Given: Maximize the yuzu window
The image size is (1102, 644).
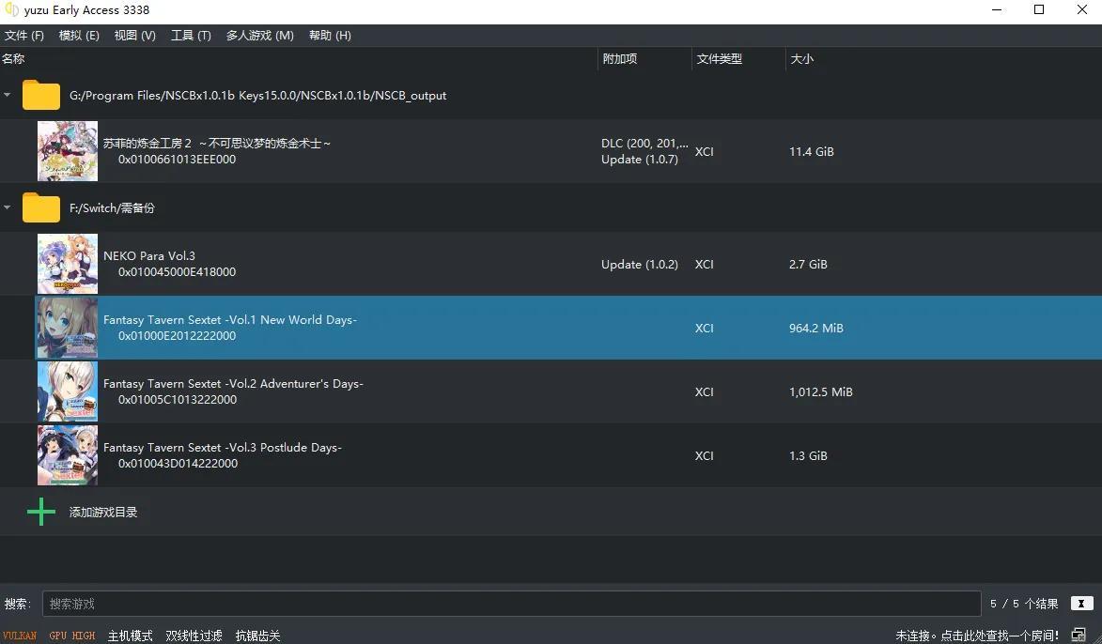Looking at the screenshot, I should (x=1039, y=9).
